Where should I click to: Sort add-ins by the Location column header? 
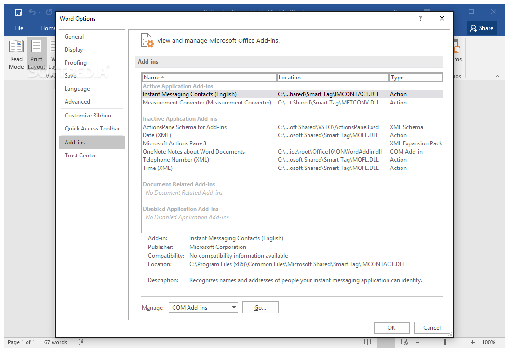point(333,77)
